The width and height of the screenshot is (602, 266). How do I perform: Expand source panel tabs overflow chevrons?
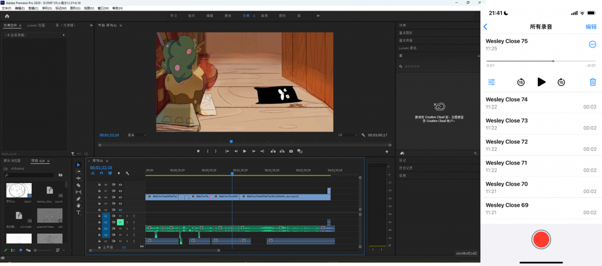(91, 25)
